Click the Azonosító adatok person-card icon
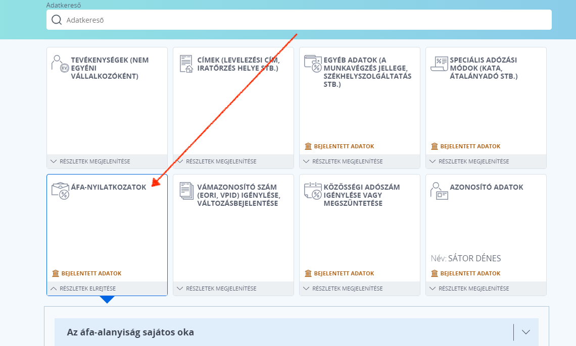 click(439, 191)
